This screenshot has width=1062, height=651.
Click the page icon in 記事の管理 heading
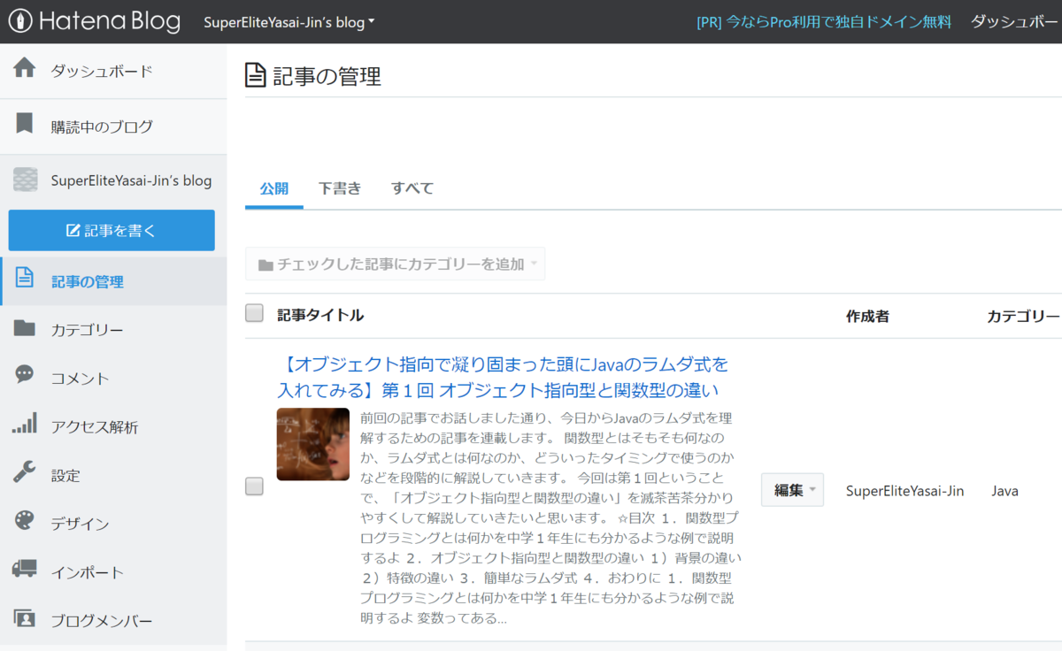coord(256,76)
